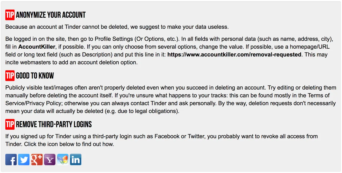
Task: Click the sentence about Tinder accounts not deletable
Action: point(117,27)
